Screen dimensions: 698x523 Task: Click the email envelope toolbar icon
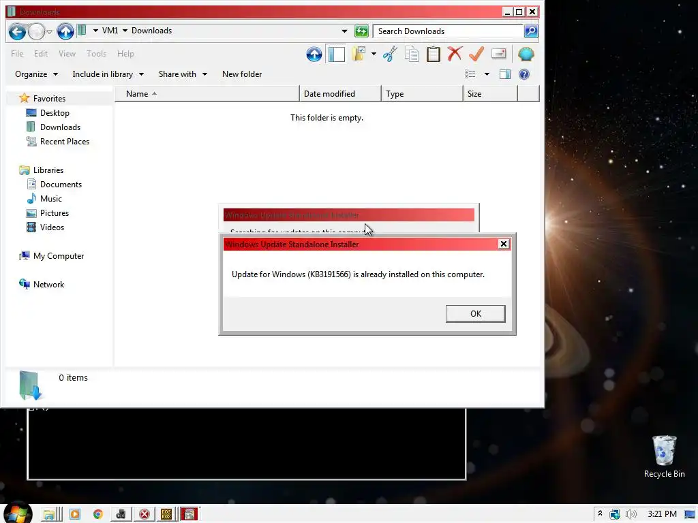[498, 54]
